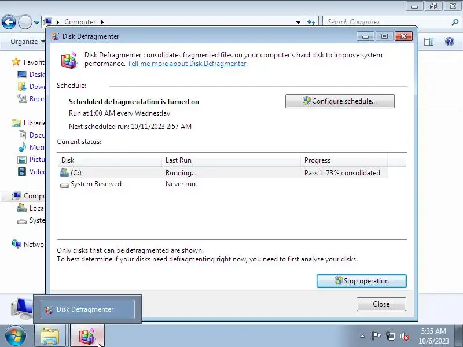Open Action Center flag icon in tray
This screenshot has width=463, height=347.
[x=376, y=336]
